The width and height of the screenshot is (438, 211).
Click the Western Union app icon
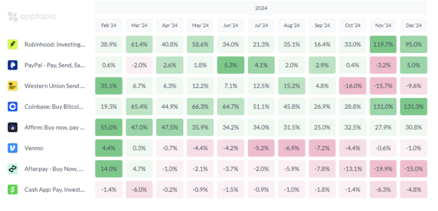coord(12,86)
